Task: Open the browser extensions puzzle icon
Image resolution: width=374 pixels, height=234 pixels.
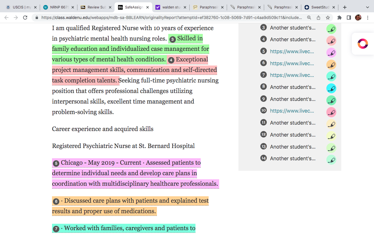Action: pyautogui.click(x=340, y=18)
